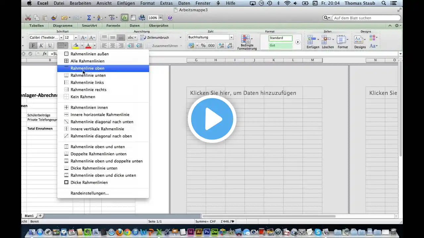The image size is (424, 238).
Task: Click the red font color swatch
Action: pos(88,46)
